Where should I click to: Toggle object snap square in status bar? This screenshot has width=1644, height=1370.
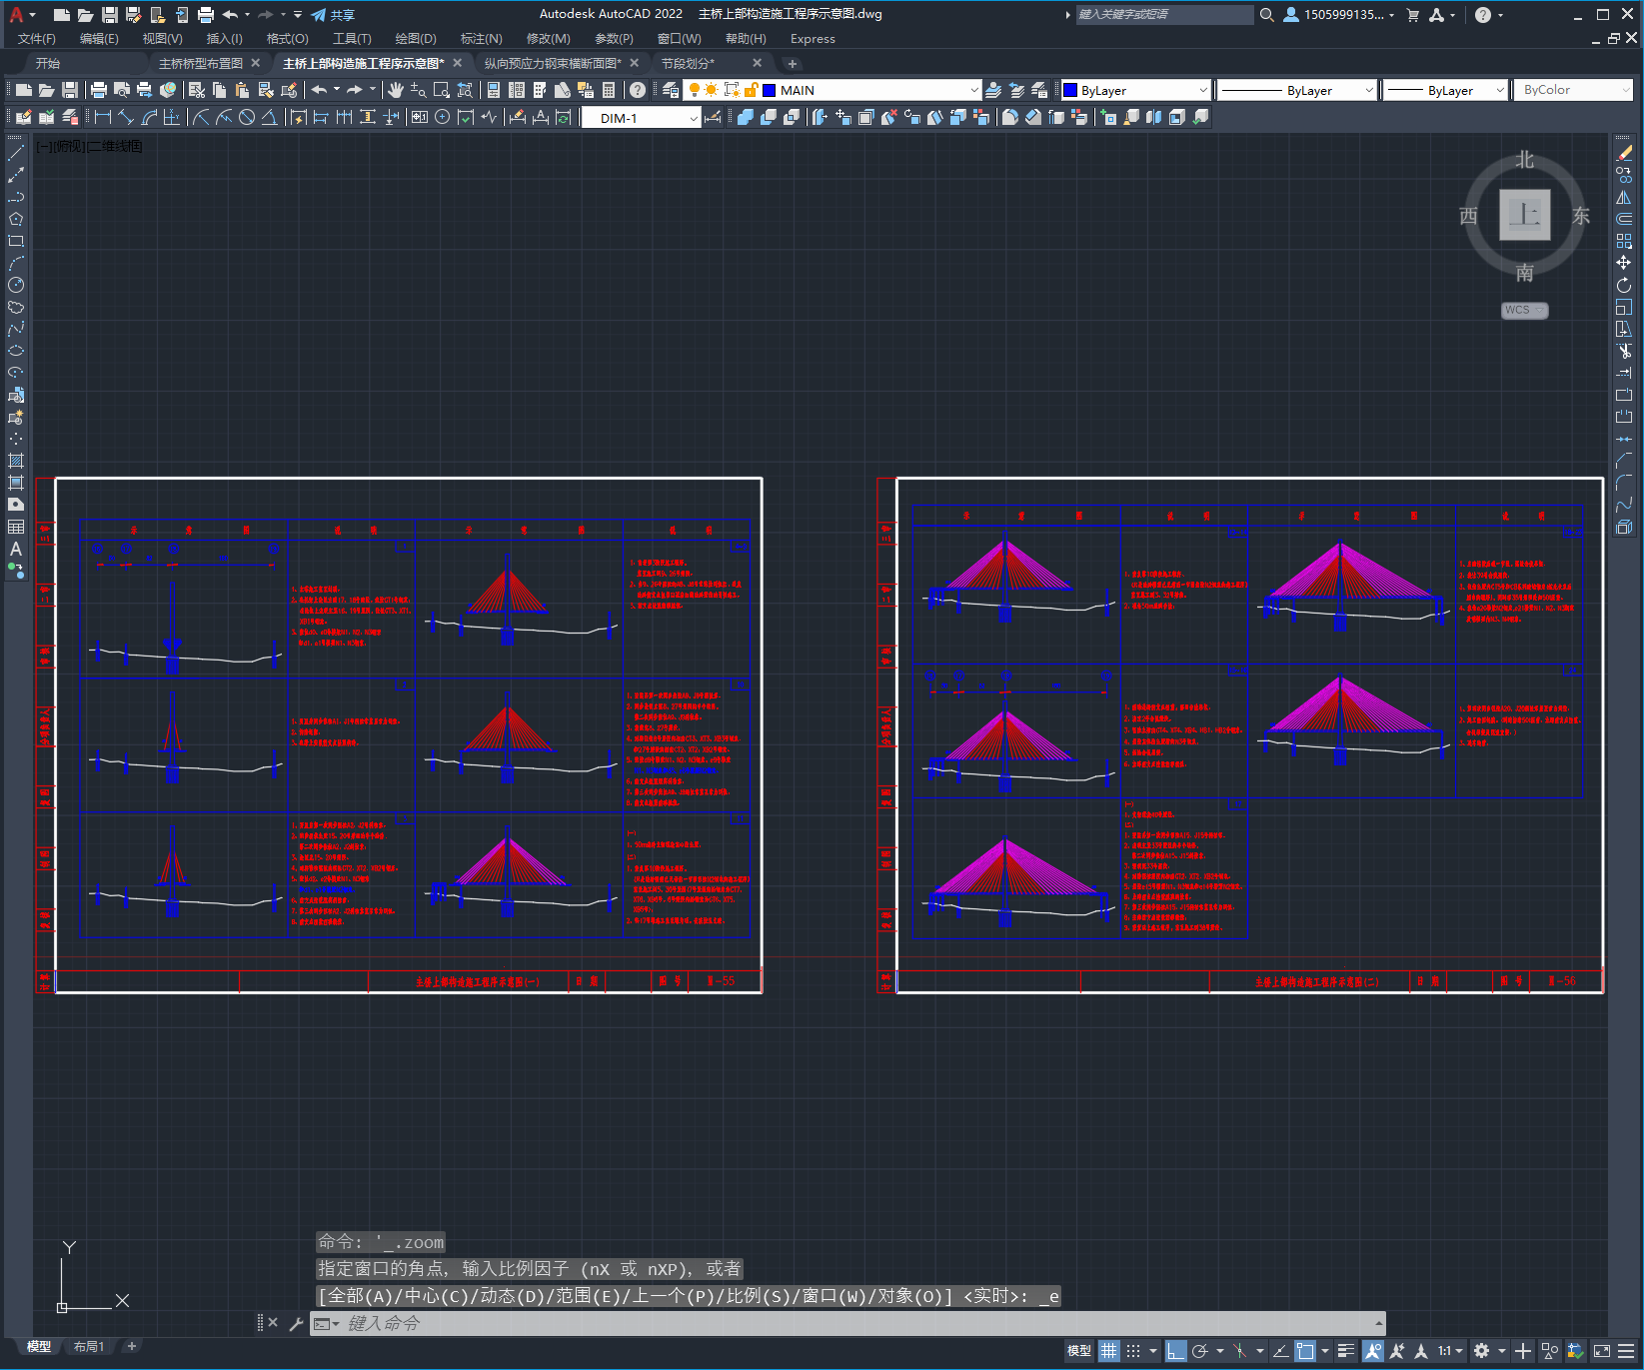click(x=1305, y=1351)
